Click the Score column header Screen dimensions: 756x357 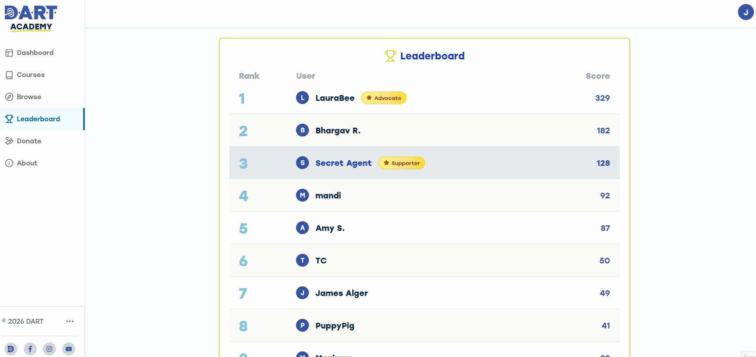click(x=597, y=76)
